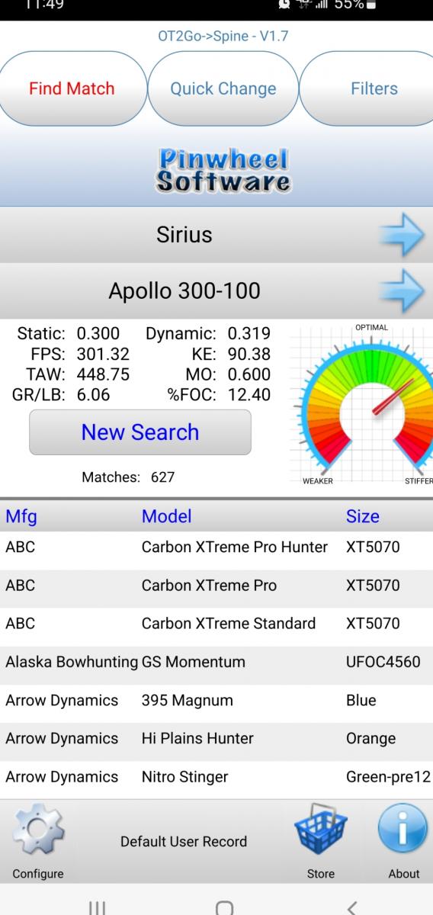433x915 pixels.
Task: Tap the blue arrow beside Apollo 300-100
Action: point(402,291)
